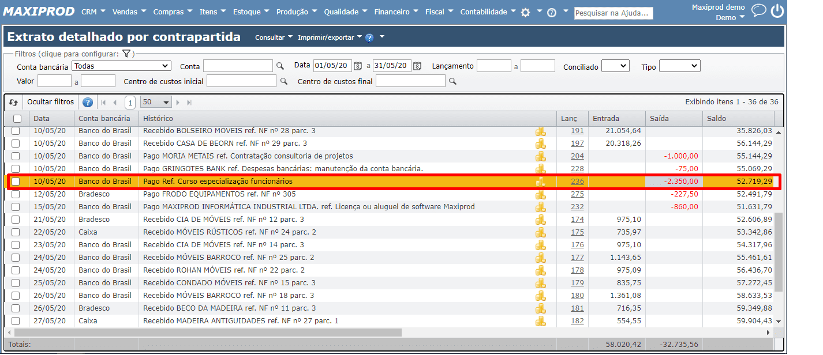Screen dimensions: 823x355
Task: Click the horizontal scrollbar thumb of grid
Action: pos(208,333)
